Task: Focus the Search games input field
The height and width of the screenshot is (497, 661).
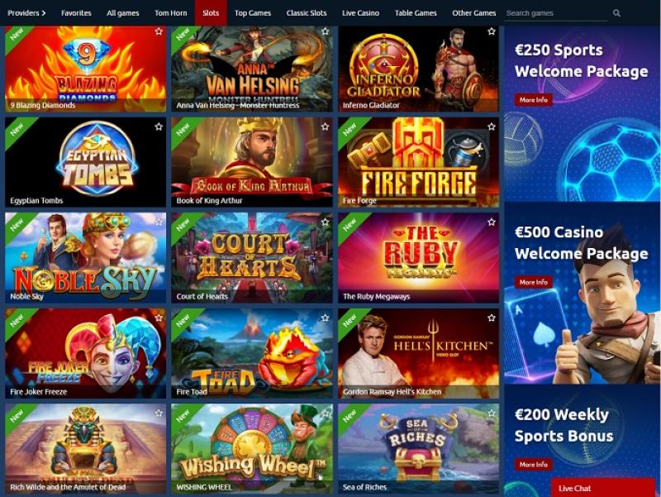Action: click(x=556, y=13)
